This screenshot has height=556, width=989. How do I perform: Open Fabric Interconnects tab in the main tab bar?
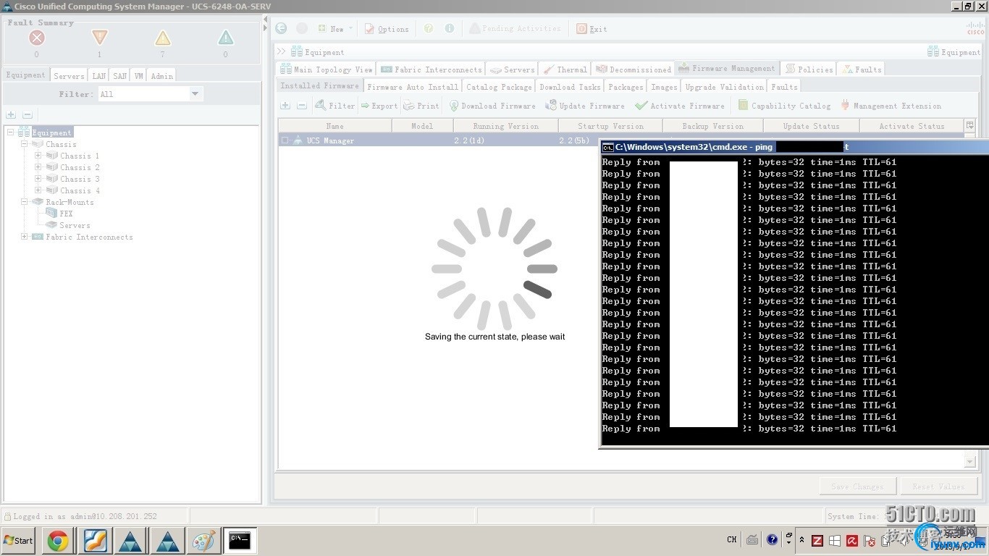pyautogui.click(x=431, y=69)
